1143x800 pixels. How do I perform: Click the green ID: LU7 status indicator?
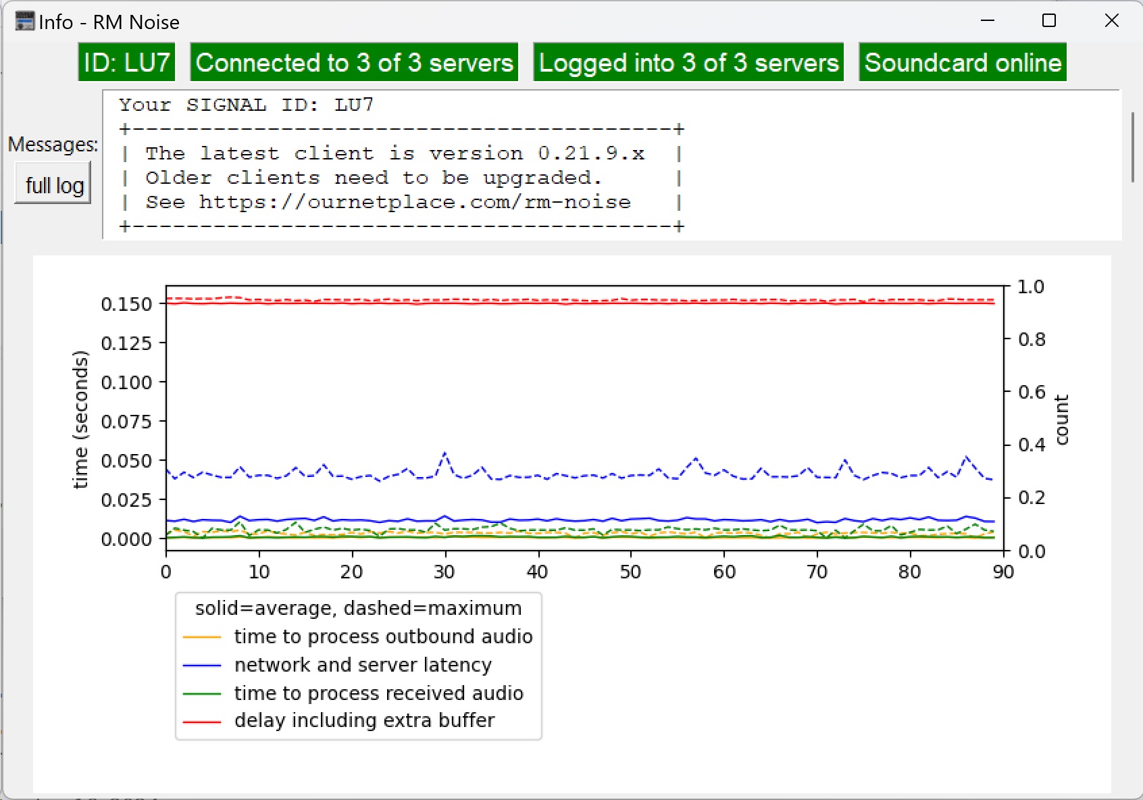click(126, 62)
